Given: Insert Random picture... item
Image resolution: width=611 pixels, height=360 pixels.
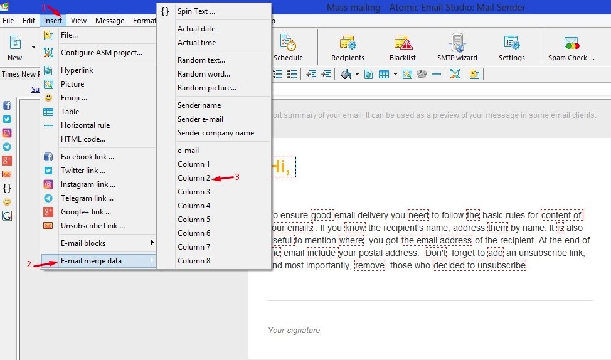Looking at the screenshot, I should 214,88.
